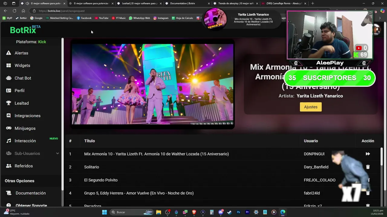
Task: Go to Chat Bot section
Action: 23,78
